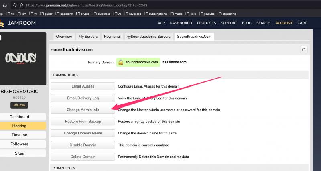
Task: Click the refresh icon beside soundtrackhive.com heading
Action: tap(304, 50)
